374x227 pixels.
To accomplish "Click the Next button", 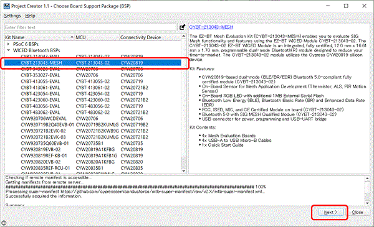I will pos(330,212).
